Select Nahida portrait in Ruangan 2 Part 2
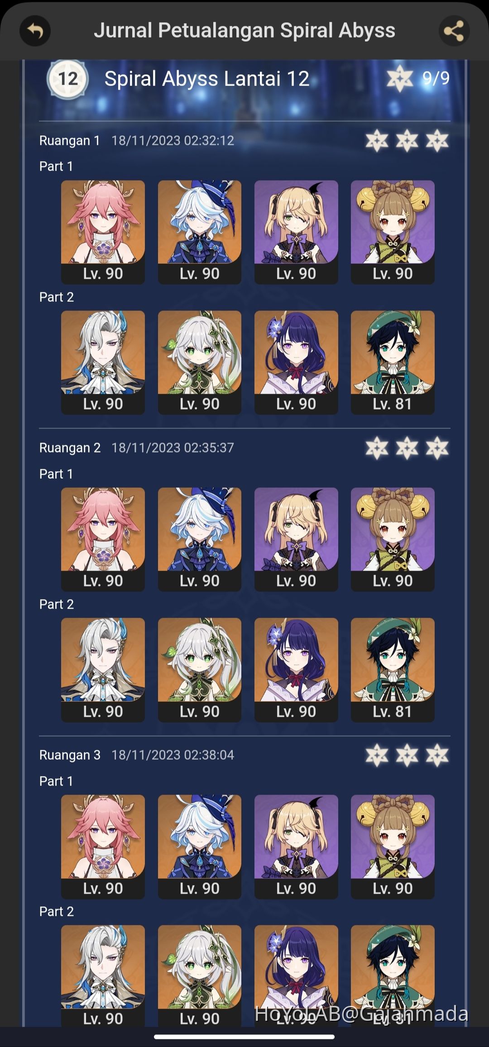Screen dimensions: 489x1047 (x=200, y=670)
